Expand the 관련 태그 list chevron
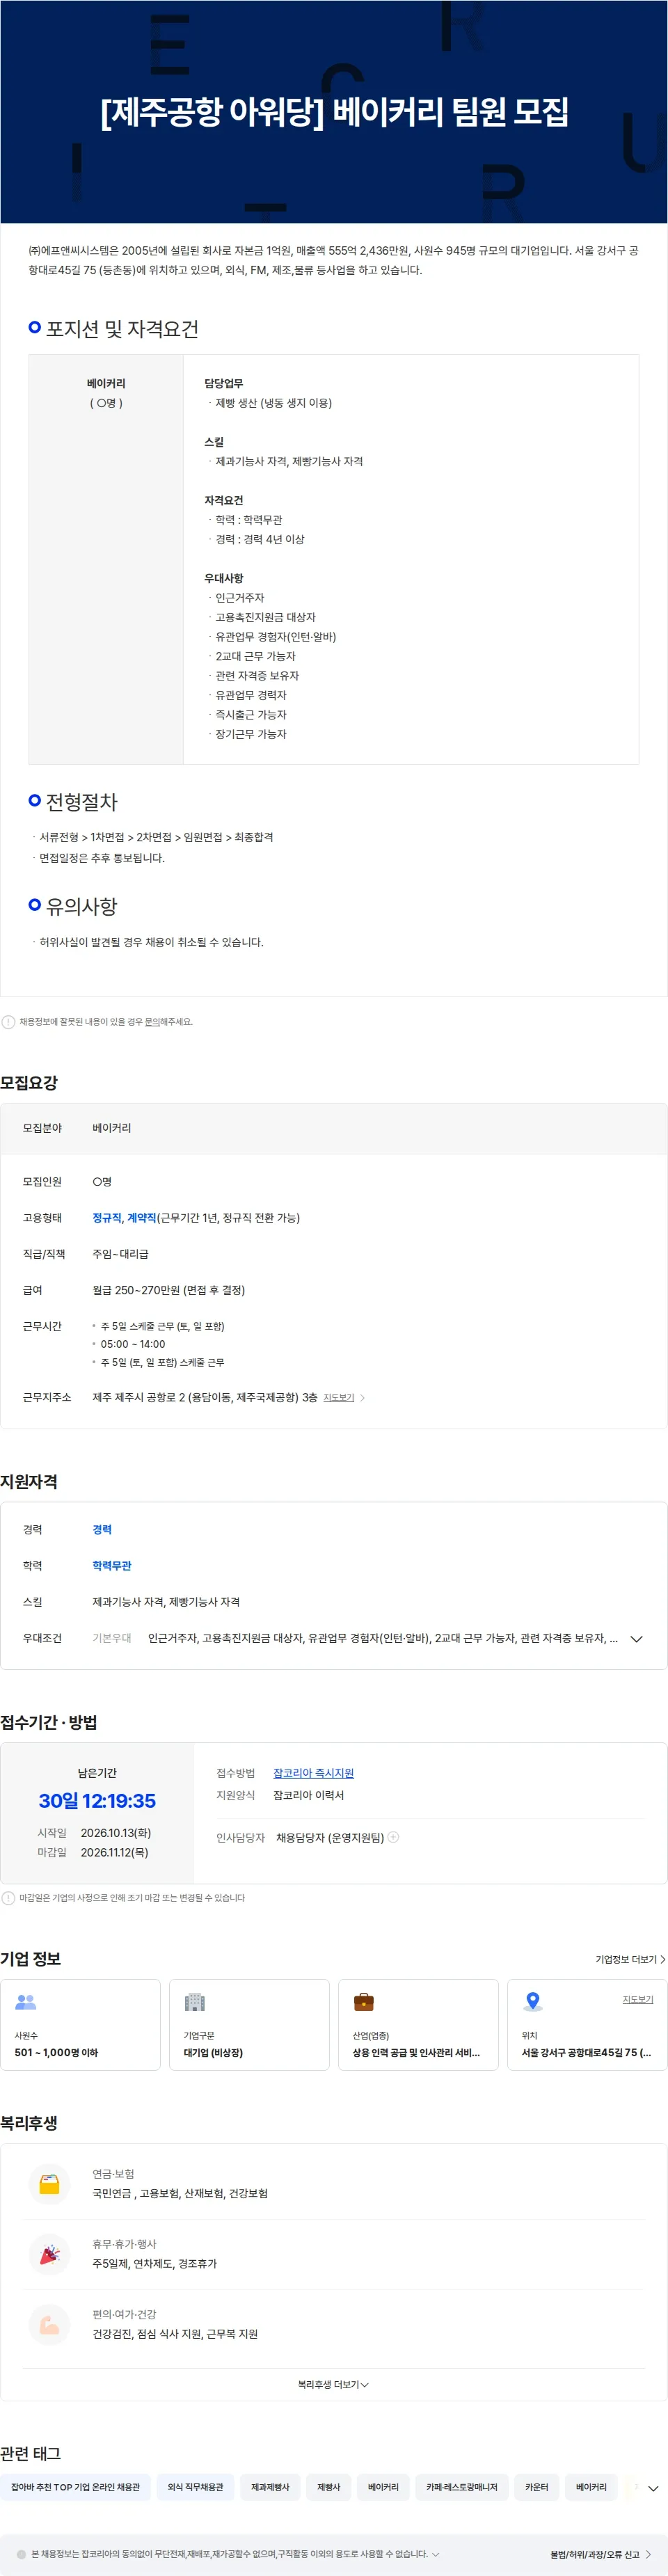The height and width of the screenshot is (2576, 668). click(653, 2488)
